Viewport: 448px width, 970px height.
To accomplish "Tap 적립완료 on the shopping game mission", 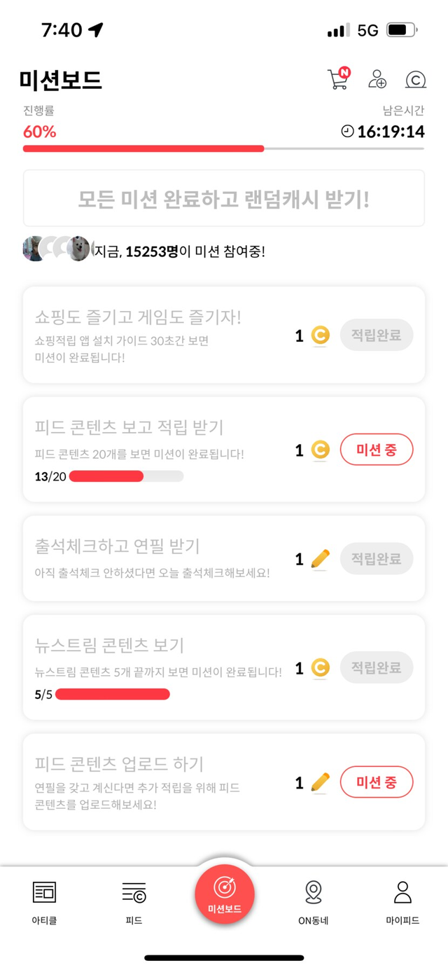I will [377, 335].
